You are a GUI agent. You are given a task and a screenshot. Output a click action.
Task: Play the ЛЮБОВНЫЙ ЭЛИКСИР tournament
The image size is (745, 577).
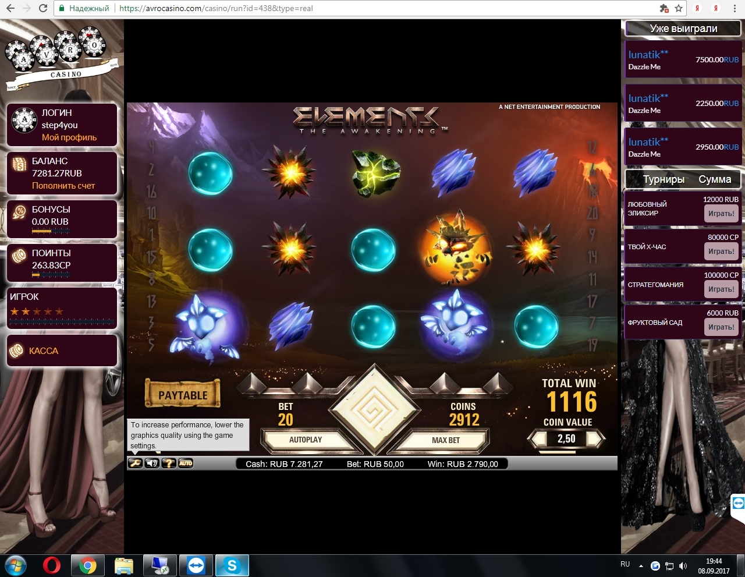click(x=721, y=214)
